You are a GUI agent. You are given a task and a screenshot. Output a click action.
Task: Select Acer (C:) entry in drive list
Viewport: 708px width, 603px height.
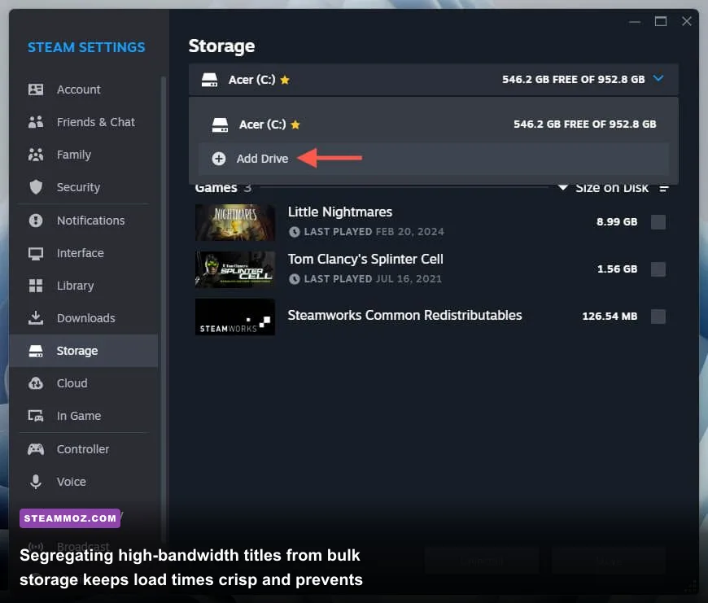pyautogui.click(x=434, y=125)
